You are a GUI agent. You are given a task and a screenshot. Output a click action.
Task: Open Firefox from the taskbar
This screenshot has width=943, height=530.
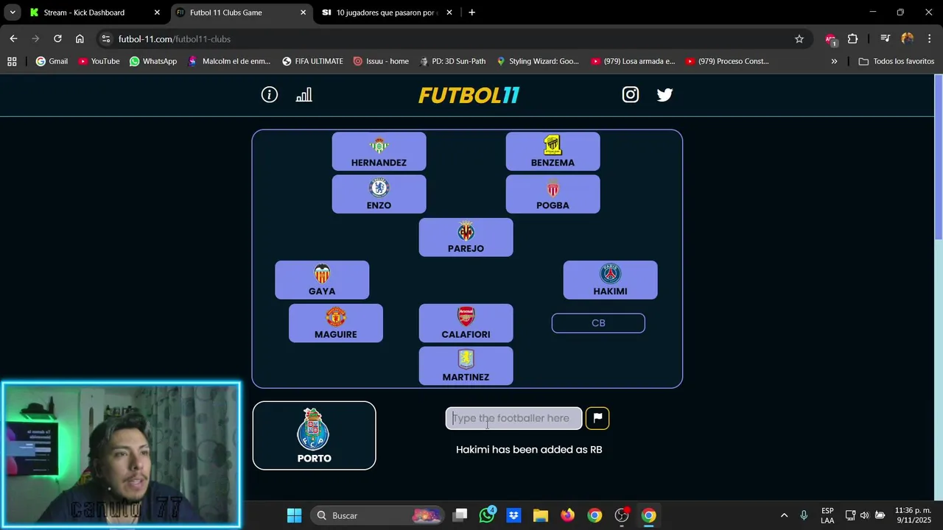point(567,515)
